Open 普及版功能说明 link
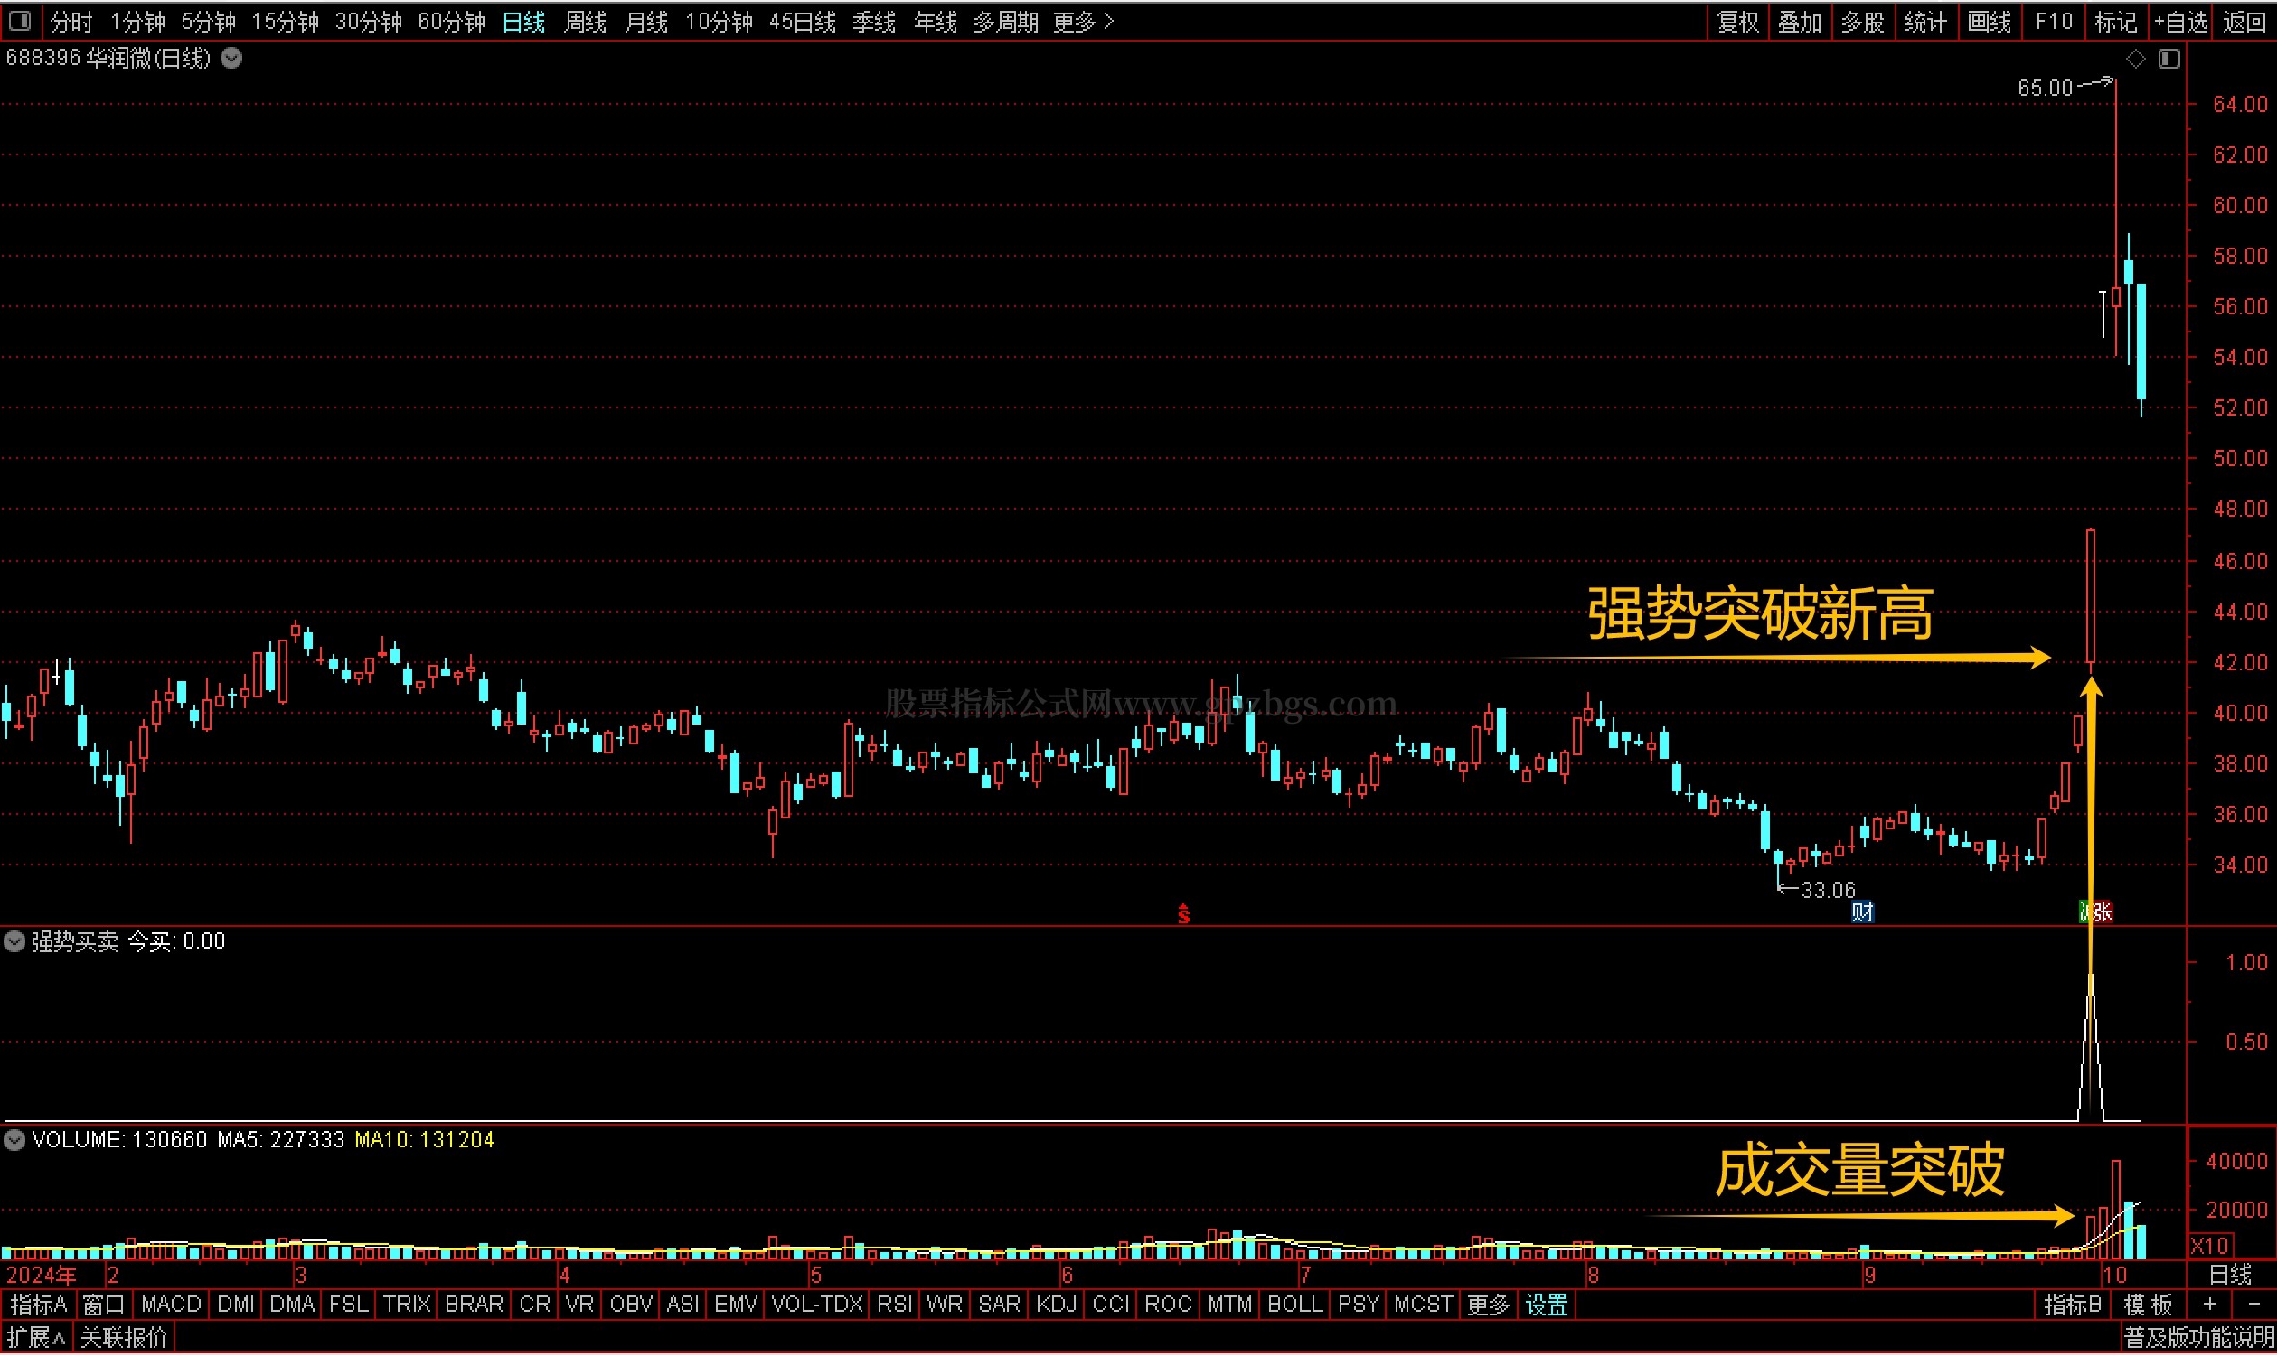 (2197, 1340)
